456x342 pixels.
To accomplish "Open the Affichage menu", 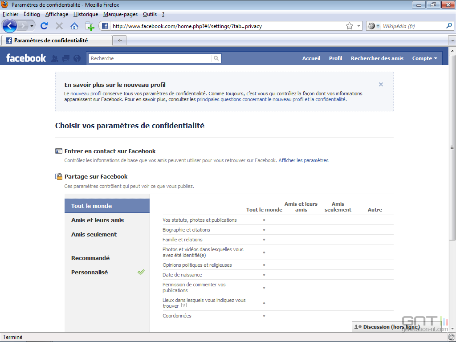I will pos(57,14).
